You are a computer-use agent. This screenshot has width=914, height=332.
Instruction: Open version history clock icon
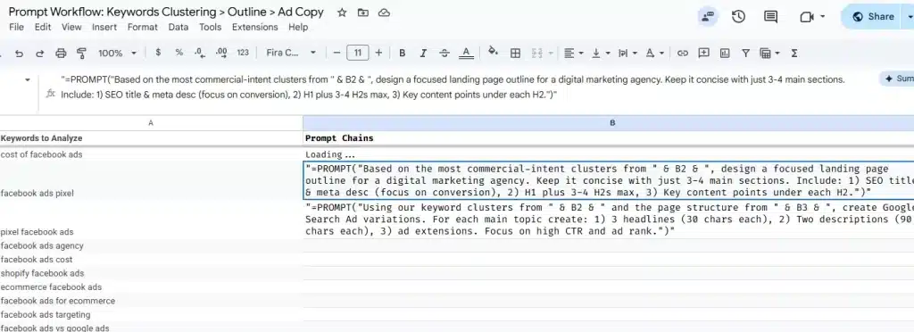738,17
